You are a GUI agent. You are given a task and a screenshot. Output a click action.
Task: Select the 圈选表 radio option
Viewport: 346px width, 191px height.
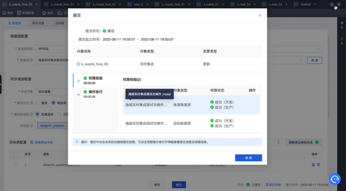(x=54, y=102)
